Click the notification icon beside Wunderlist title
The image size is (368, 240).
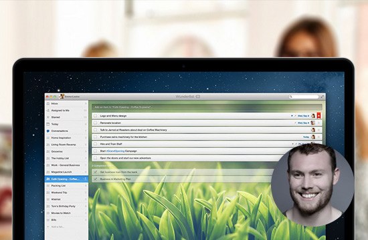click(x=198, y=97)
